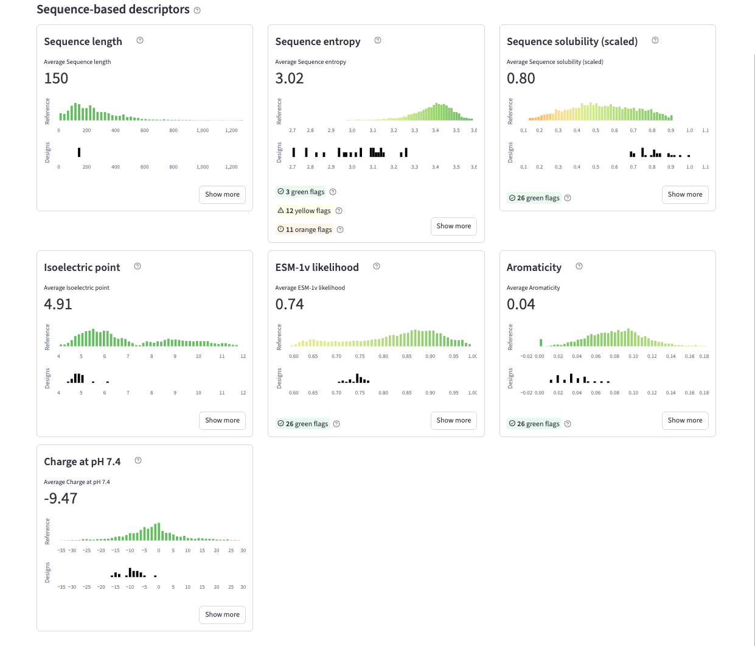The width and height of the screenshot is (755, 646).
Task: Click help icon beside ESM-1v likelihood title
Action: click(377, 266)
